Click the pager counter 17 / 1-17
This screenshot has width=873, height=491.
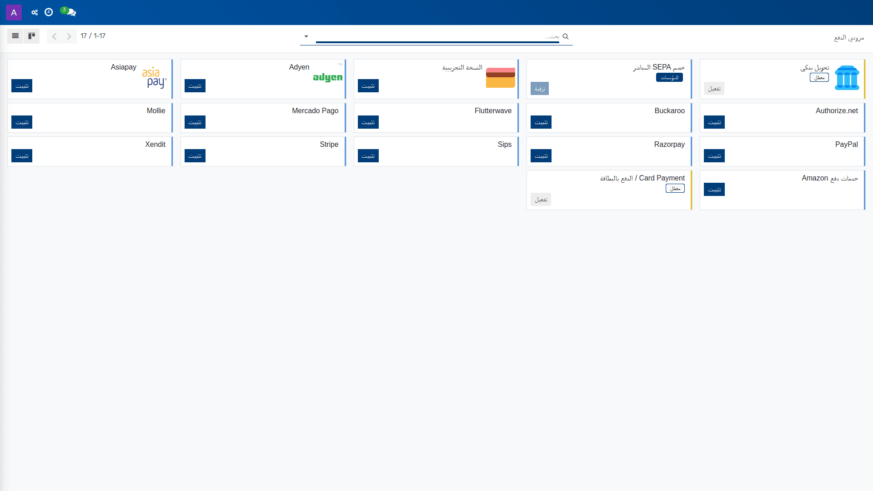(x=93, y=36)
